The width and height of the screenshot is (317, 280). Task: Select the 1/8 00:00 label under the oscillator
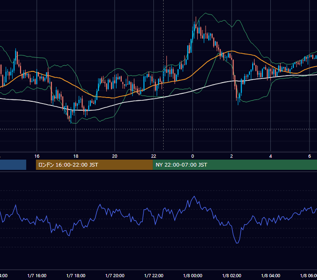coord(193,275)
